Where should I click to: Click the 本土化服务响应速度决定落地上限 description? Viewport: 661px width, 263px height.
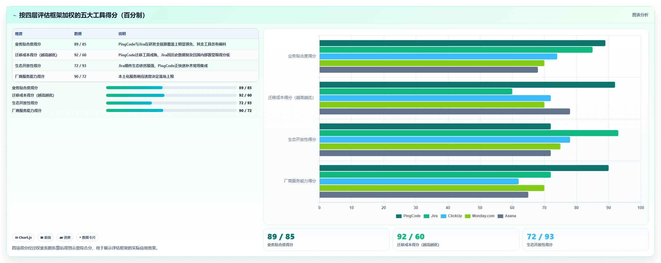pyautogui.click(x=146, y=77)
